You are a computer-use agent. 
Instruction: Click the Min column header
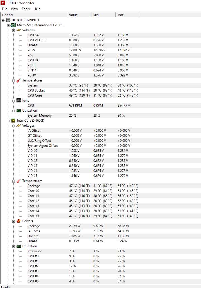click(103, 15)
